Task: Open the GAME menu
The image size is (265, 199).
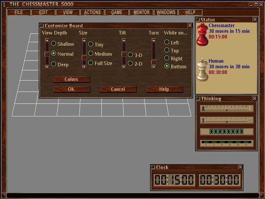Action: (117, 12)
